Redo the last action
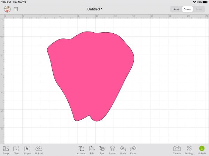This screenshot has width=209, height=156. [133, 150]
